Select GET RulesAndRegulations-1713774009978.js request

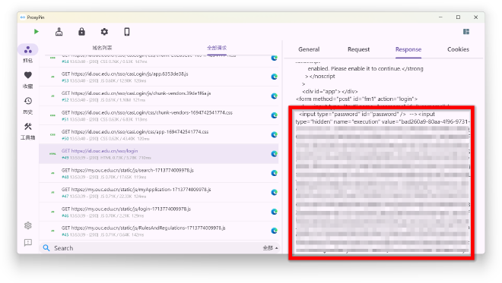[x=159, y=231]
